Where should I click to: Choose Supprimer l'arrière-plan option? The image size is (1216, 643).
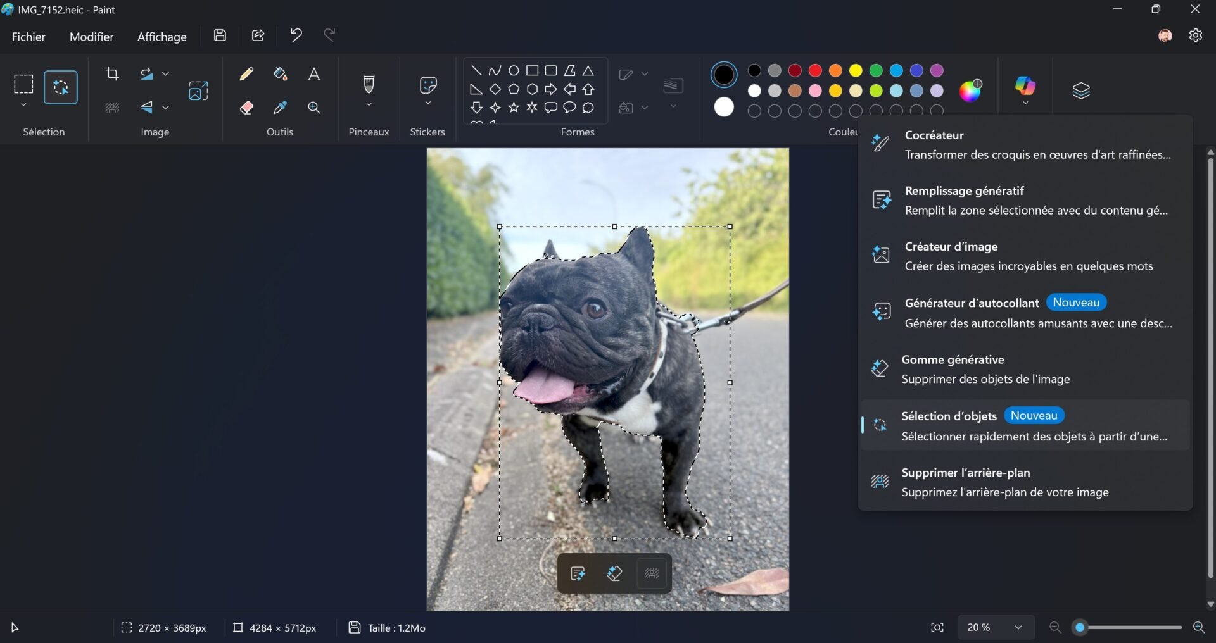point(1025,482)
